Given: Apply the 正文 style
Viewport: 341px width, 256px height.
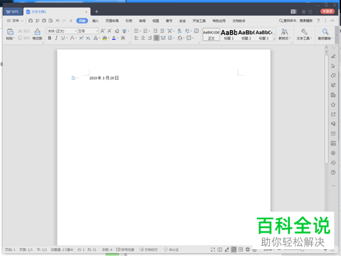Looking at the screenshot, I should [211, 35].
